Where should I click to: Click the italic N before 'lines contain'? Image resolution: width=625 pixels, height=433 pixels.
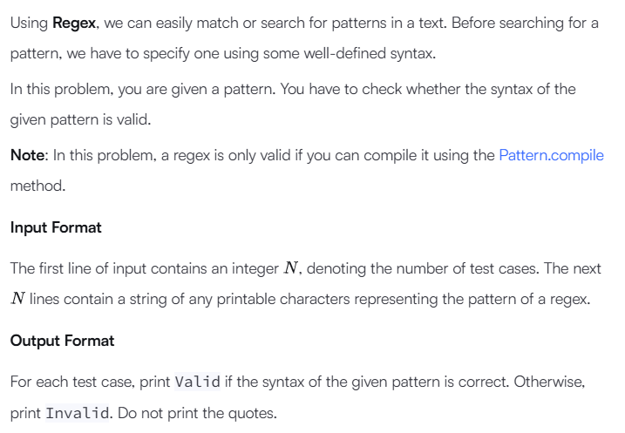[x=18, y=298]
